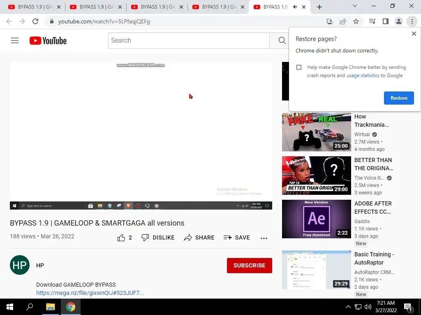Open the Trackmania FAKE REAL thumbnail

click(316, 132)
